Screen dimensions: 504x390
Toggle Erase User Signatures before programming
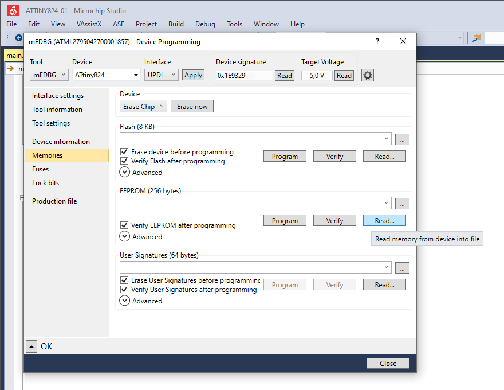(124, 280)
